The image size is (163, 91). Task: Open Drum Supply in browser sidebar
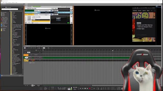[4, 21]
